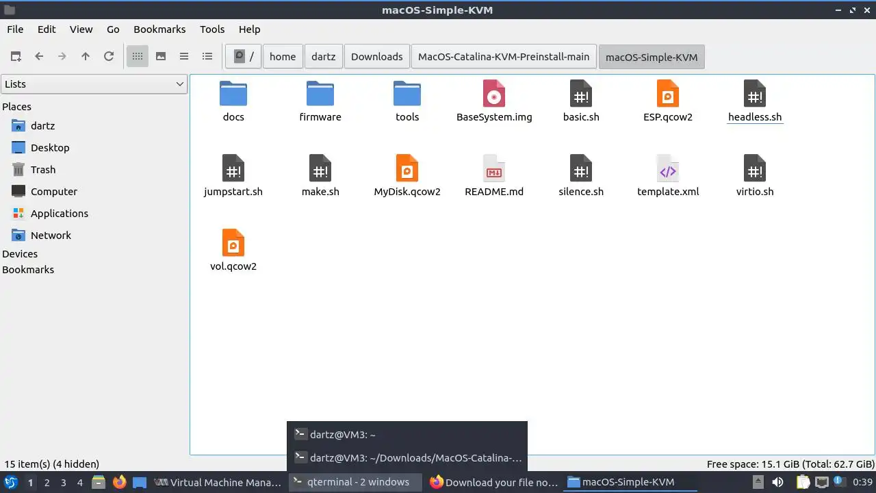The image size is (876, 493).
Task: Open the Go menu
Action: pyautogui.click(x=113, y=29)
